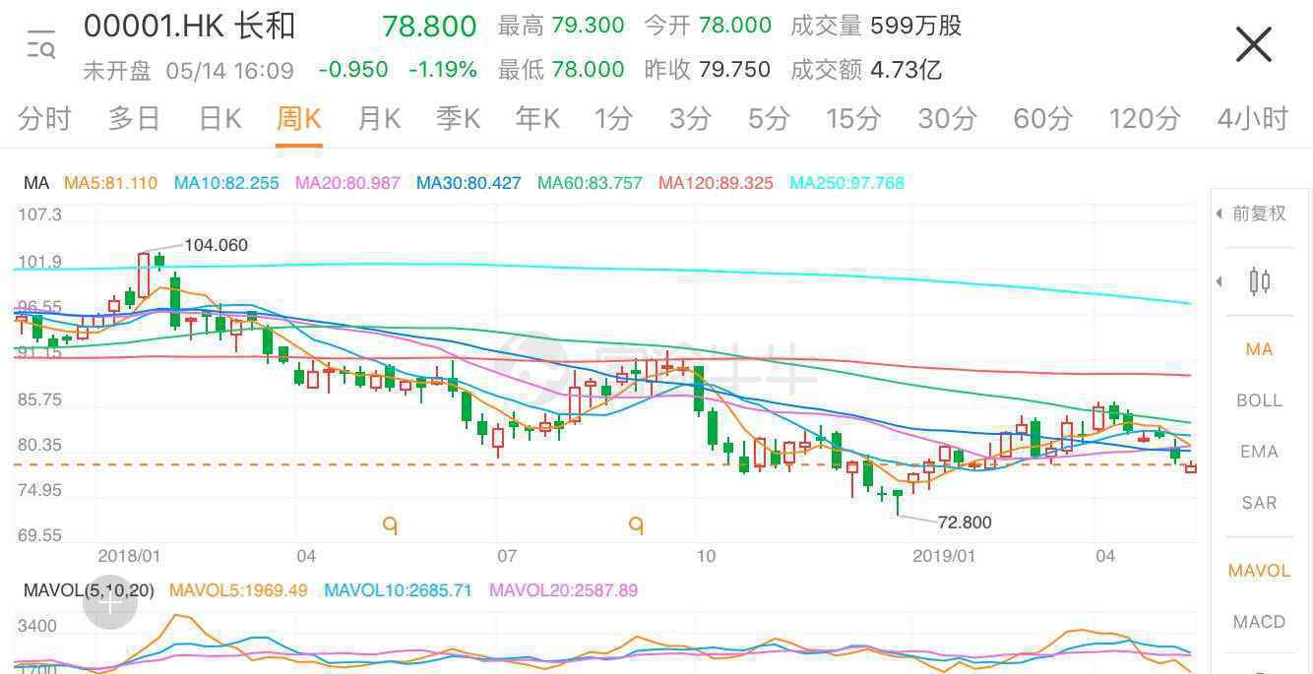Select the 周K tab

point(299,119)
